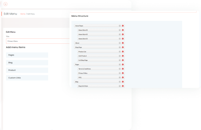Select the Shop Page row label
Viewport: 201px width, 130px height.
[78, 47]
